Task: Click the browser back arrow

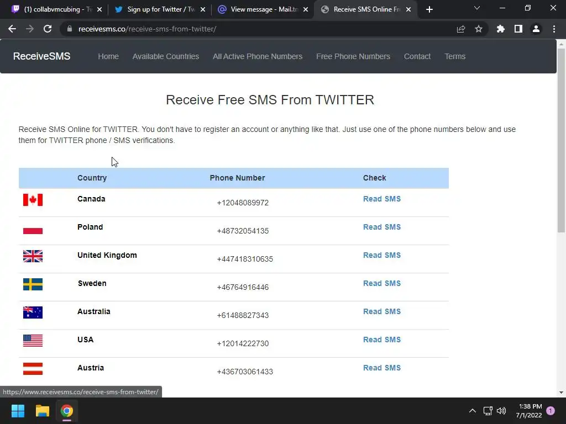Action: click(x=12, y=29)
